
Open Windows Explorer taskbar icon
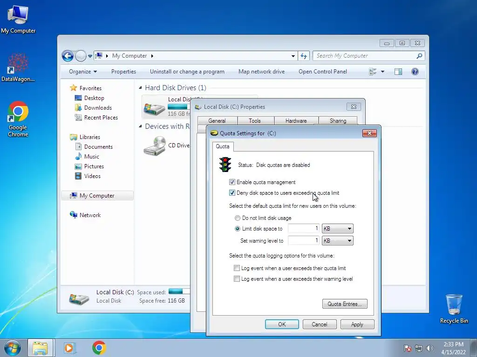click(40, 348)
